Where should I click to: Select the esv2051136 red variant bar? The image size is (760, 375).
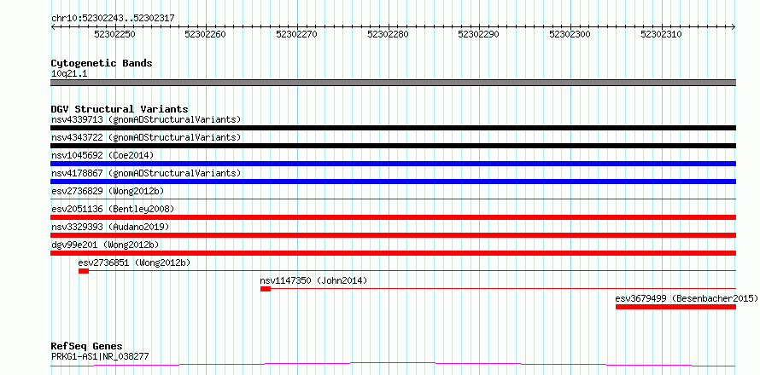coord(393,217)
